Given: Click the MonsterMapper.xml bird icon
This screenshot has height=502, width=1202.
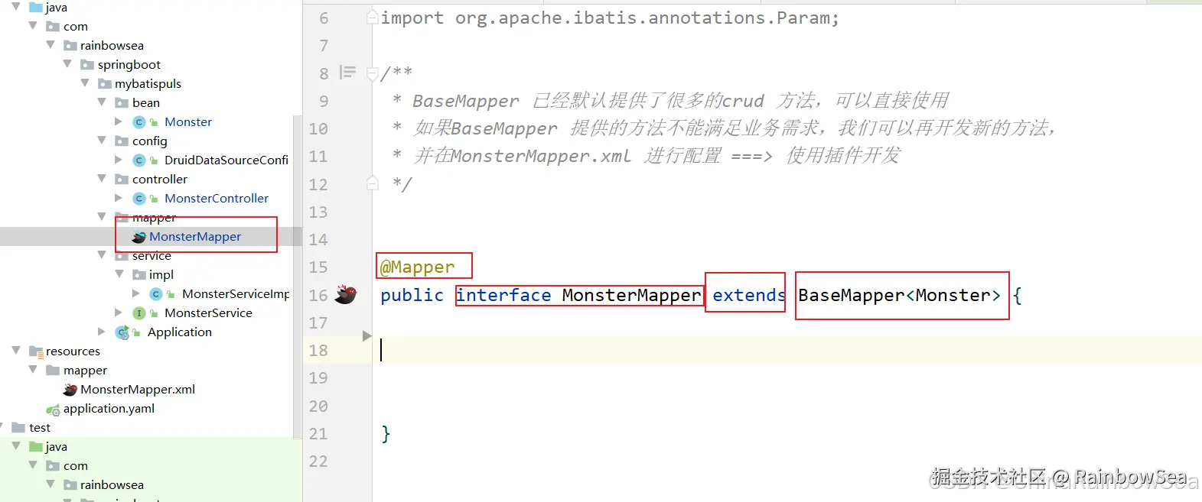Looking at the screenshot, I should click(70, 390).
